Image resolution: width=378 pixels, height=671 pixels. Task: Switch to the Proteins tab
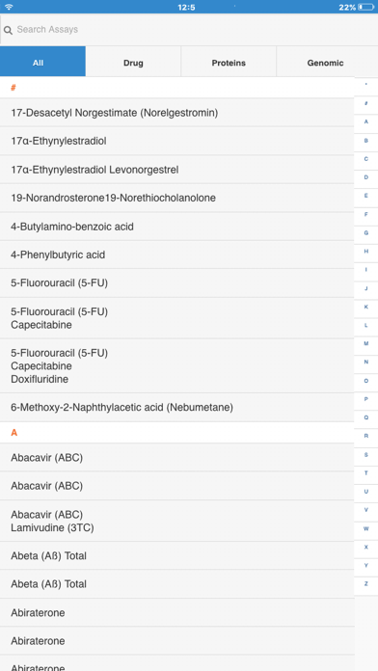point(229,63)
